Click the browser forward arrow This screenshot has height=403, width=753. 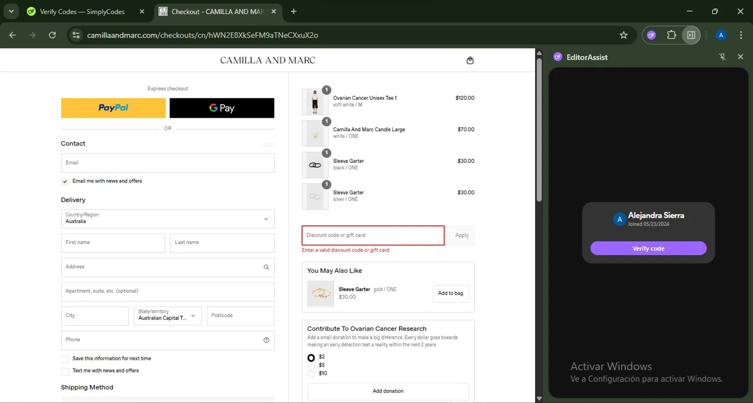pos(32,35)
